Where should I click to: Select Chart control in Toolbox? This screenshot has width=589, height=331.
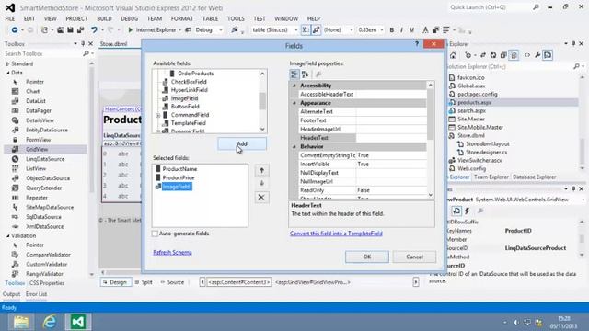tap(33, 91)
